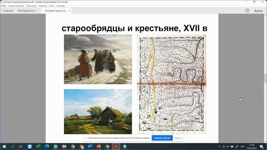Image resolution: width=267 pixels, height=150 pixels.
Task: Open the Файл menu
Action: click(x=3, y=6)
